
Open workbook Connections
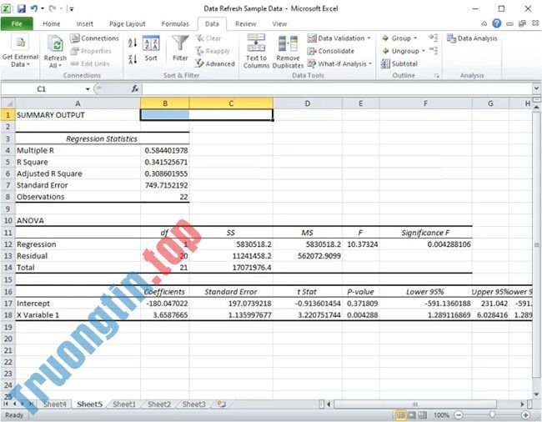click(x=94, y=38)
